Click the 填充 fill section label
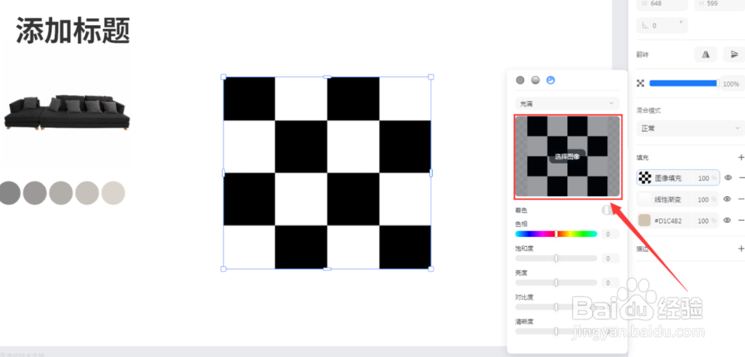 [x=642, y=158]
